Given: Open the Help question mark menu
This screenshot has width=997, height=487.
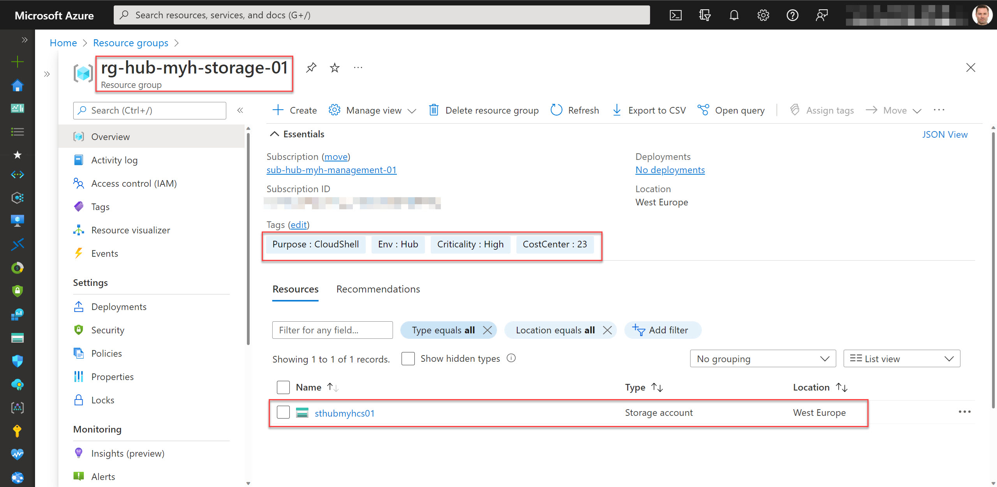Looking at the screenshot, I should click(793, 15).
